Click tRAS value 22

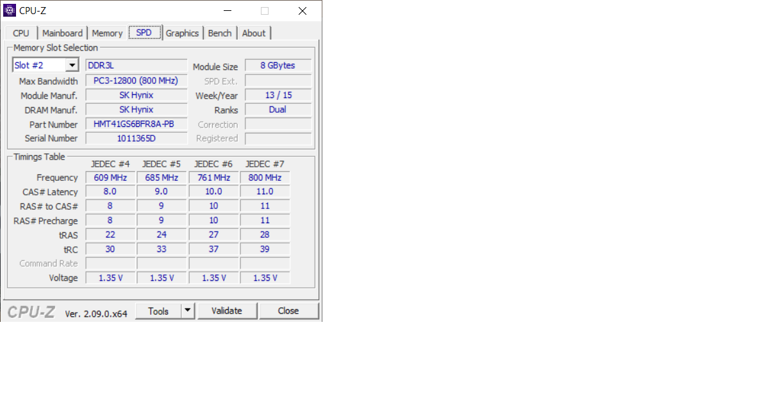[x=111, y=235]
